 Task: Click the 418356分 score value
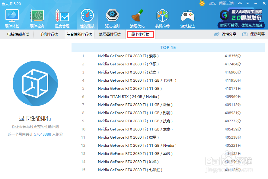click(233, 56)
